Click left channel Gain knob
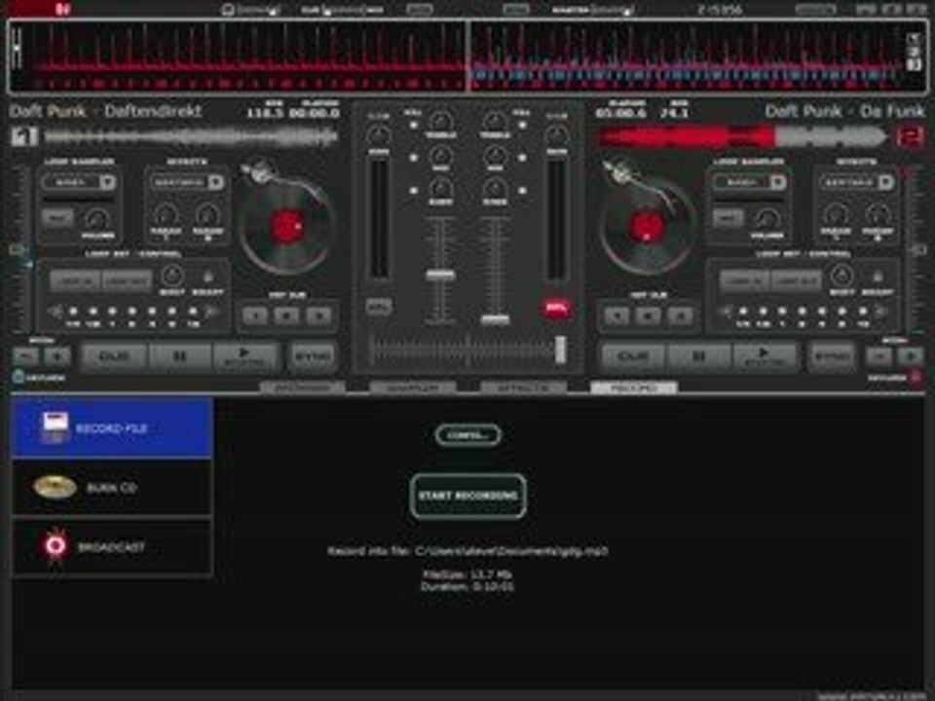935x701 pixels. tap(378, 136)
